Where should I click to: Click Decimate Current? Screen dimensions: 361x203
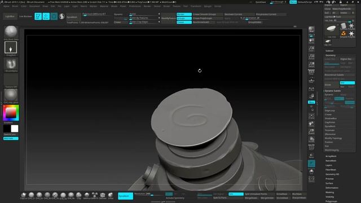click(239, 14)
